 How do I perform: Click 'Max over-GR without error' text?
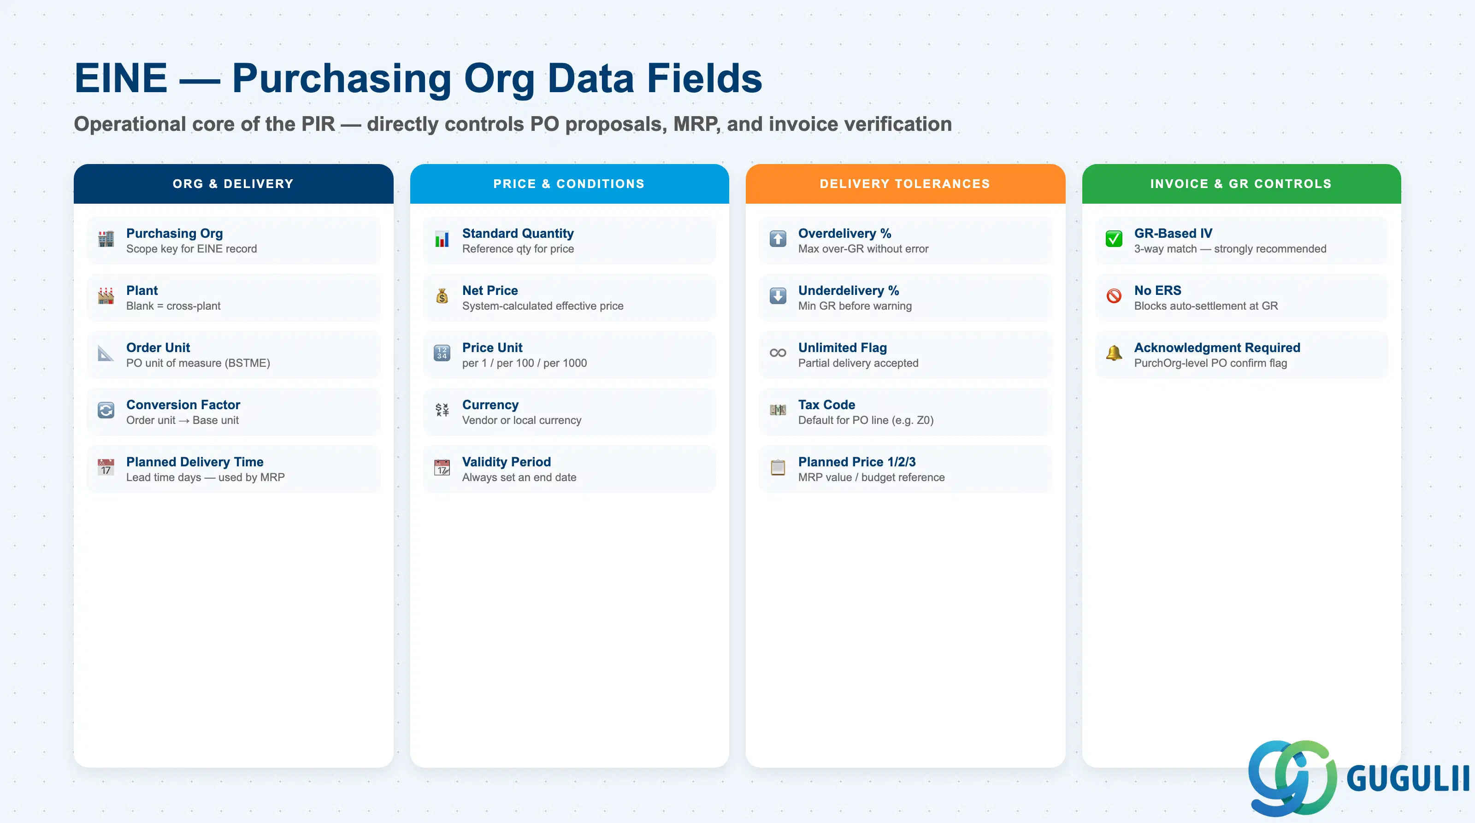863,249
